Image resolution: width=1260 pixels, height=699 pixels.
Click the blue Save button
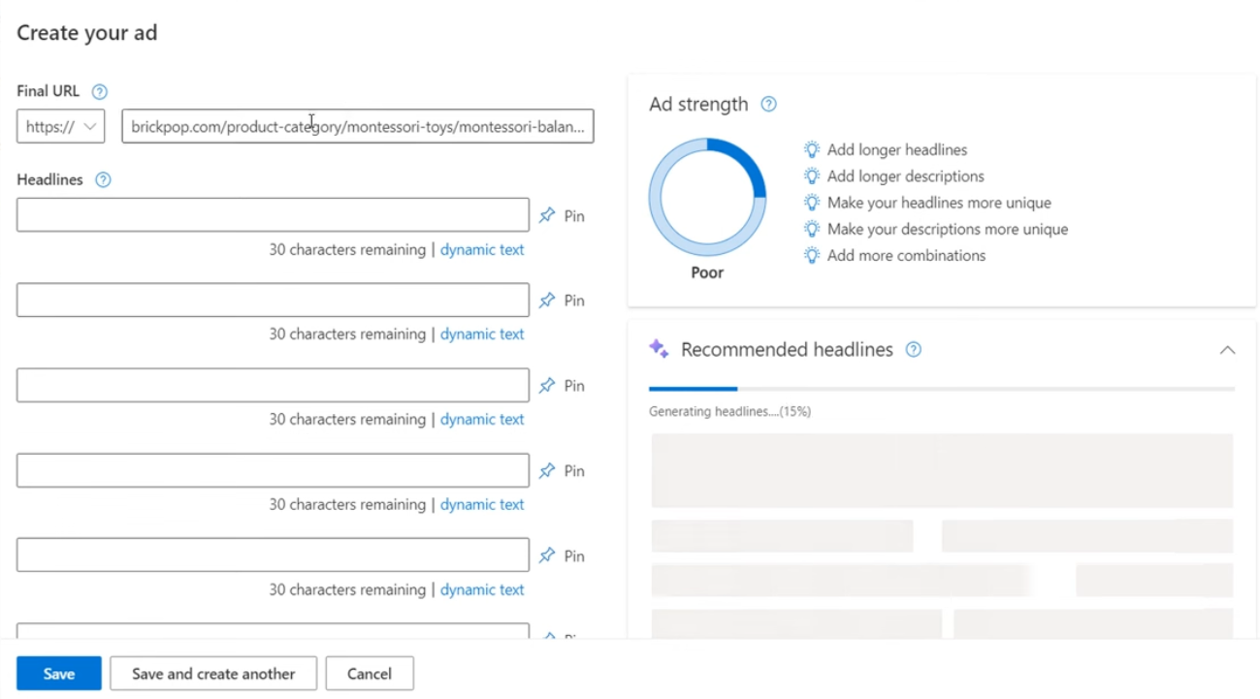pyautogui.click(x=59, y=674)
